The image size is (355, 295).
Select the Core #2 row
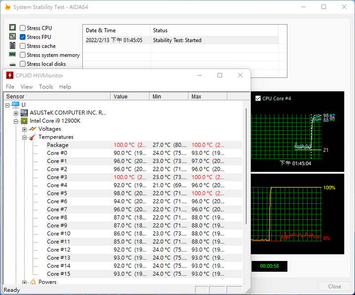pyautogui.click(x=144, y=169)
